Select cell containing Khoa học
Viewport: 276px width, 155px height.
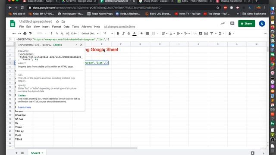pos(24,115)
